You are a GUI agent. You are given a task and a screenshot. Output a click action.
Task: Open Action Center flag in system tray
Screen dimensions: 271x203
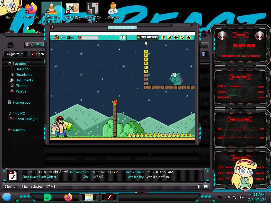[229, 197]
